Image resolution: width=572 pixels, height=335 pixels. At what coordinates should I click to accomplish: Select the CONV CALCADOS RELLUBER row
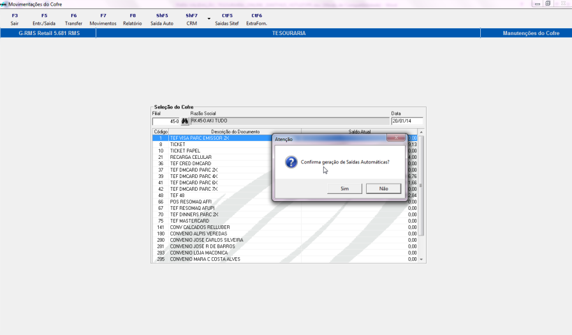pyautogui.click(x=284, y=227)
